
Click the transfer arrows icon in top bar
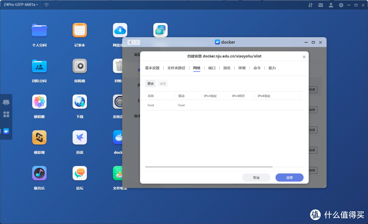coord(310,5)
